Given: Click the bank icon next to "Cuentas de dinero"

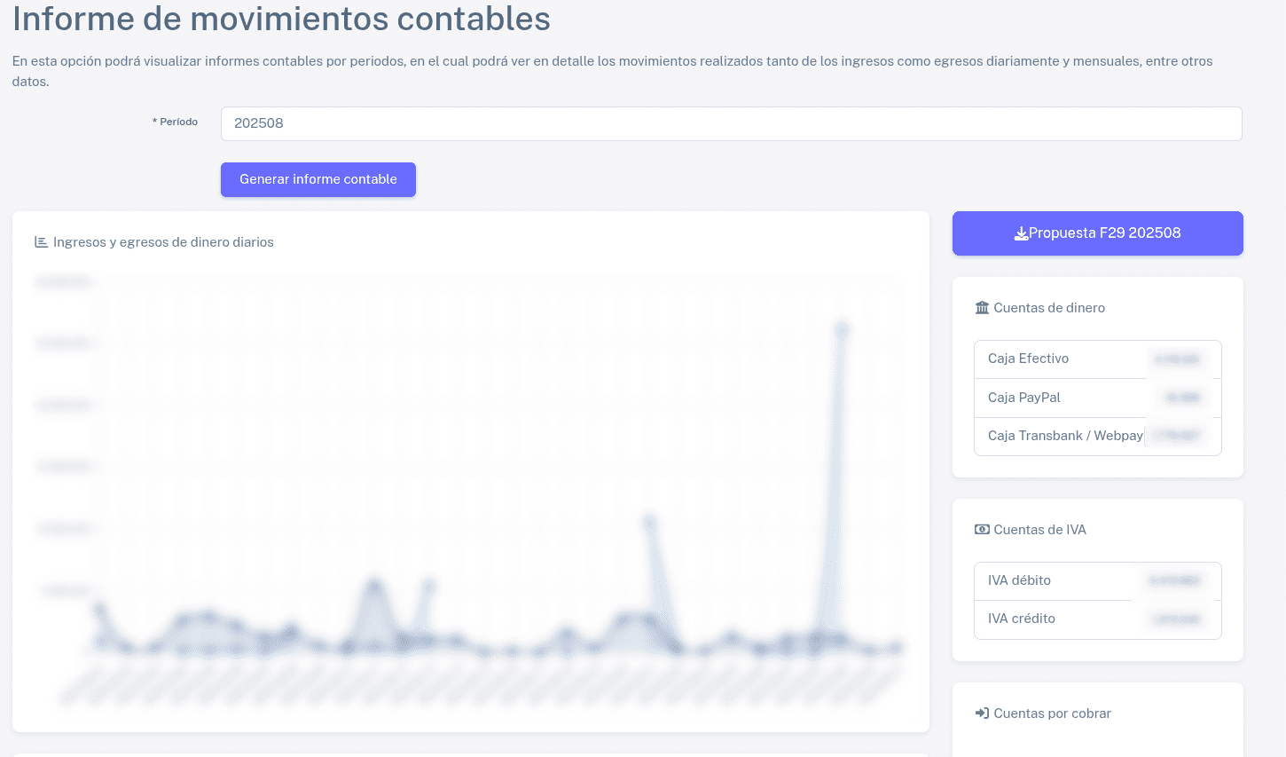Looking at the screenshot, I should click(982, 307).
